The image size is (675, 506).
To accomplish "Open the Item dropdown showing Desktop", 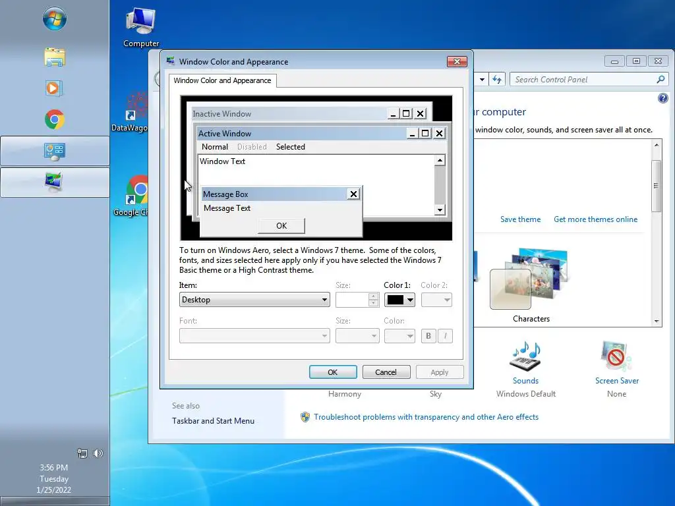I will click(x=254, y=300).
